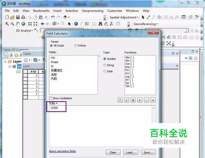Select the Zoom In magnifier tool
This screenshot has height=158, width=205.
pyautogui.click(x=7, y=24)
